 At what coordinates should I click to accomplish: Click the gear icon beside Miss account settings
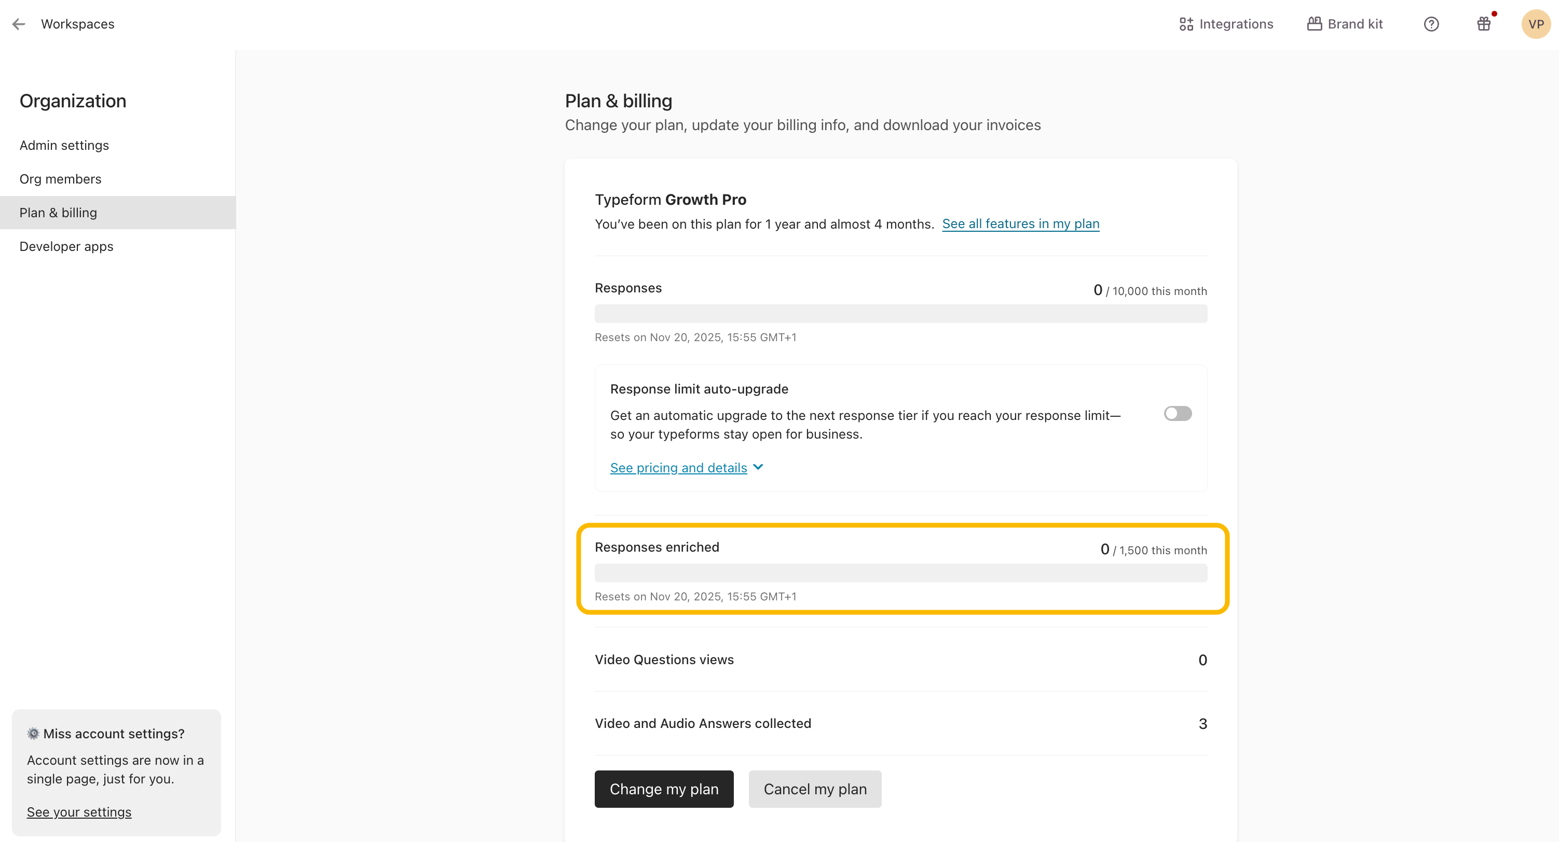(33, 733)
